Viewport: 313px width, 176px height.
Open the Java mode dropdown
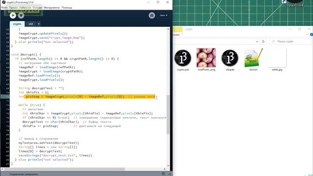pyautogui.click(x=163, y=15)
